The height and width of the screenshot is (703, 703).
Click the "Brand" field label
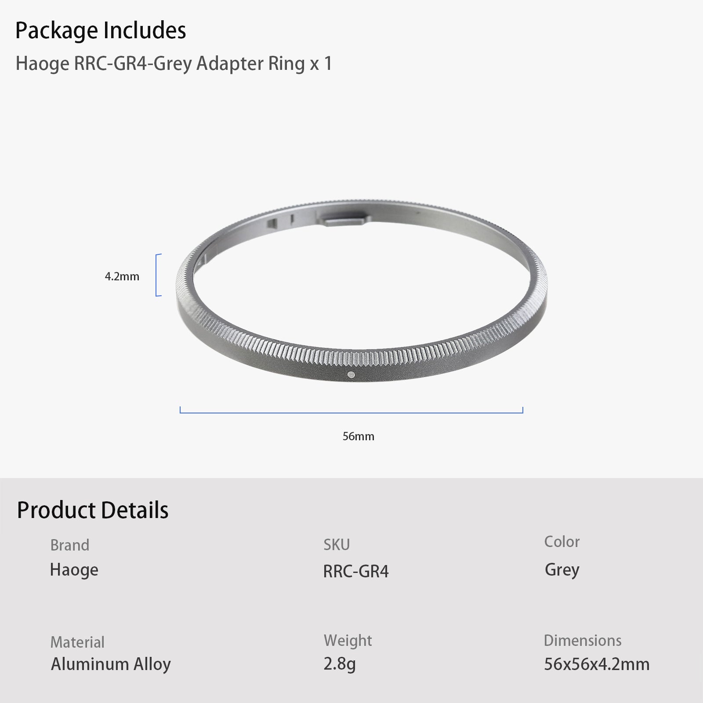(70, 545)
